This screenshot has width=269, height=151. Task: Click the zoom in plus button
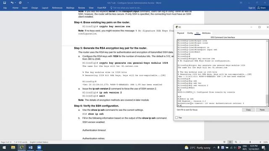260,142
